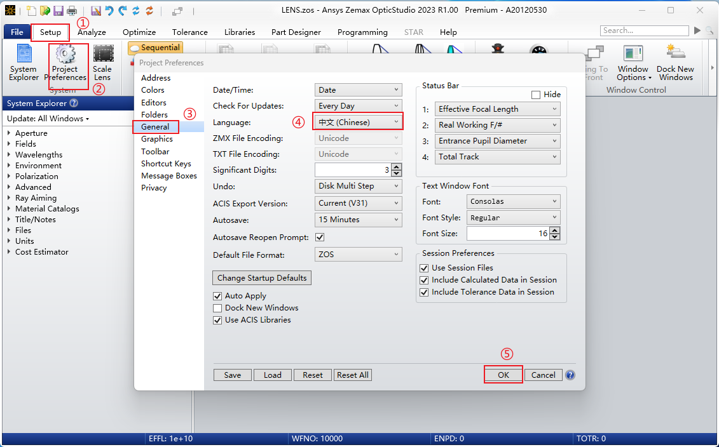Open the Font Consolas dropdown

point(514,201)
